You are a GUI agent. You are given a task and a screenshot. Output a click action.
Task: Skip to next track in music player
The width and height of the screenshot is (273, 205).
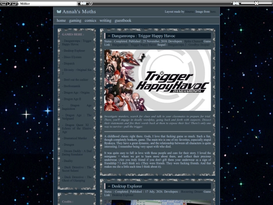click(15, 4)
